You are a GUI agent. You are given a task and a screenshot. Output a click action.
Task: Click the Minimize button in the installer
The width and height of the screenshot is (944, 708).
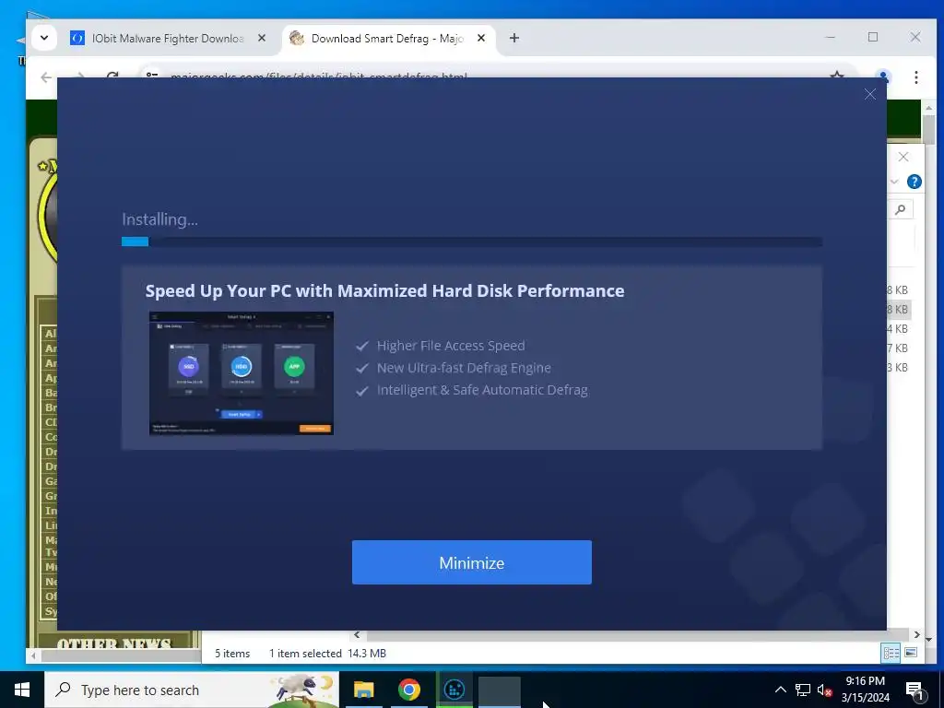(471, 562)
